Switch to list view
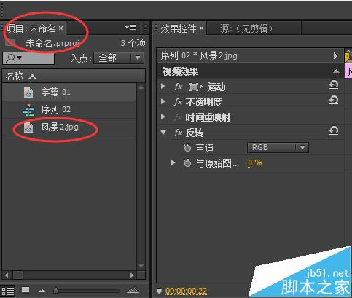Viewport: 352px width, 298px height. (8, 291)
